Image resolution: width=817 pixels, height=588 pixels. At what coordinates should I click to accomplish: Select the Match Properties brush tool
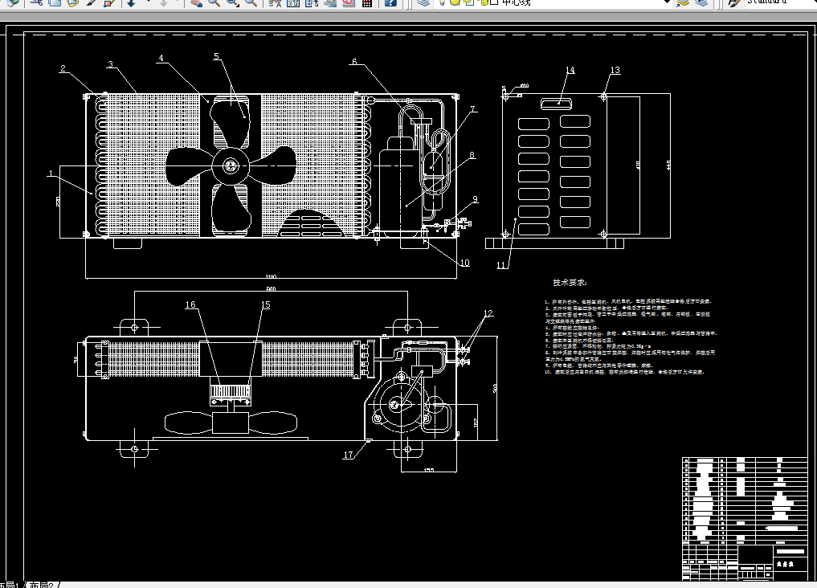pyautogui.click(x=92, y=2)
